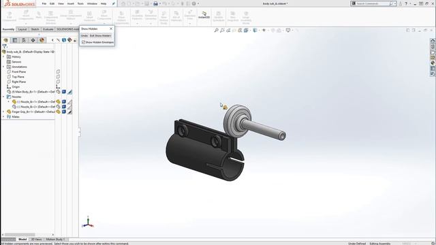Click the pin icon next to Help menu
The width and height of the screenshot is (436, 245).
(114, 3)
